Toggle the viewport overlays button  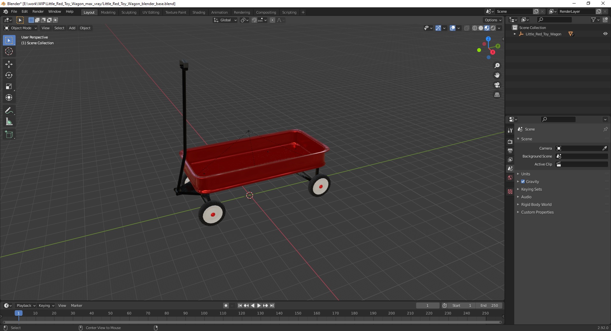point(452,28)
